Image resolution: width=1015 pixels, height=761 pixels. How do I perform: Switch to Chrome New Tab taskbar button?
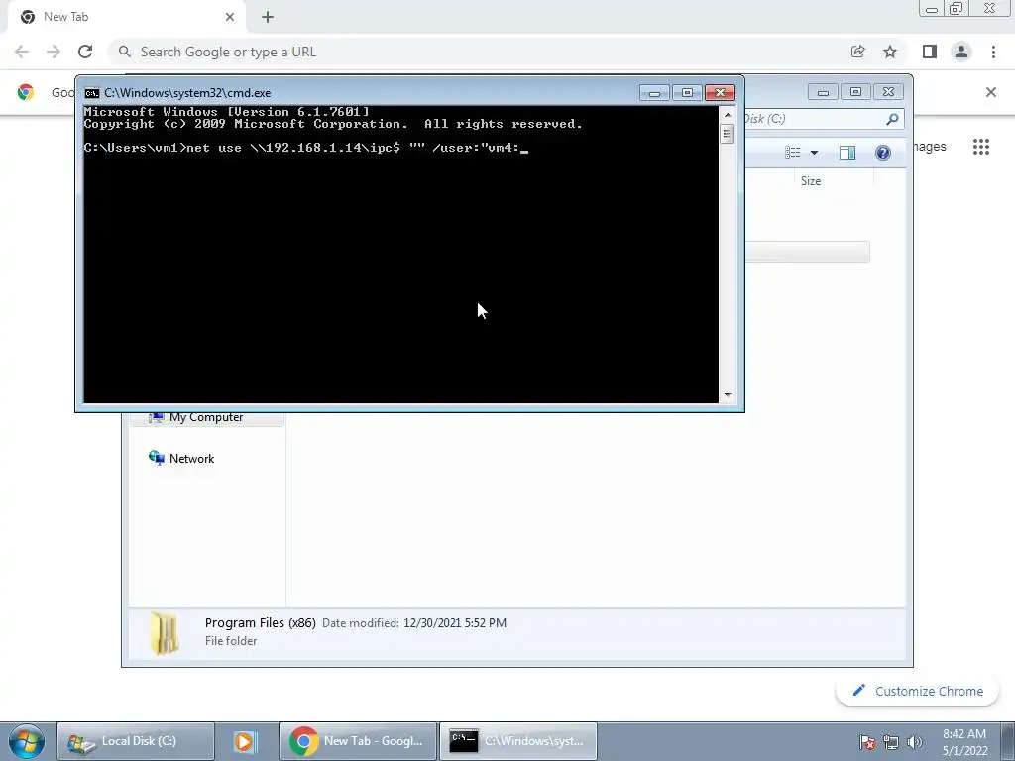point(358,741)
